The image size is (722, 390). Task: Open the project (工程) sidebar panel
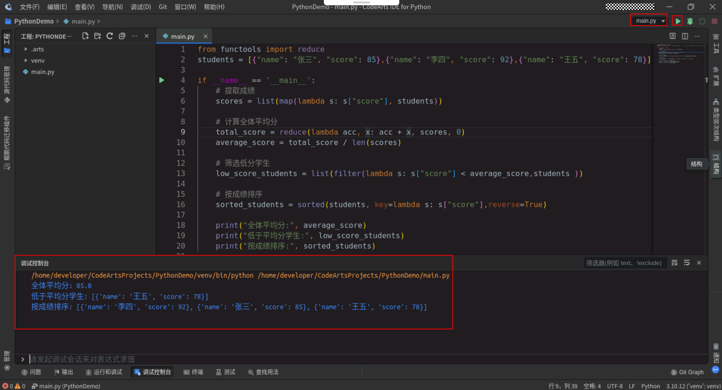pos(7,43)
